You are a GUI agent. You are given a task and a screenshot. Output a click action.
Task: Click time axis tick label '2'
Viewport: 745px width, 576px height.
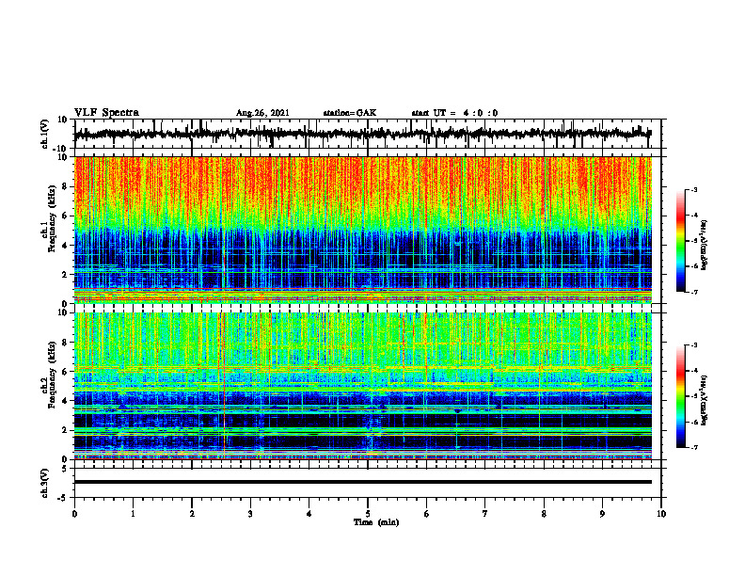coord(192,514)
